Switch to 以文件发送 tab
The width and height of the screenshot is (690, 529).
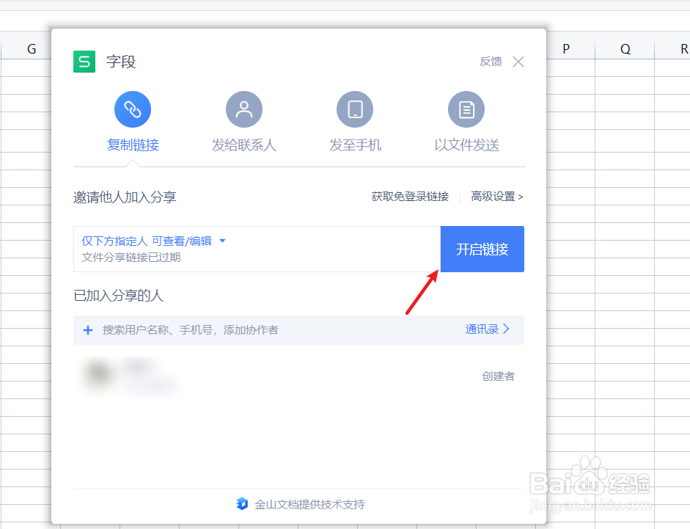click(466, 145)
